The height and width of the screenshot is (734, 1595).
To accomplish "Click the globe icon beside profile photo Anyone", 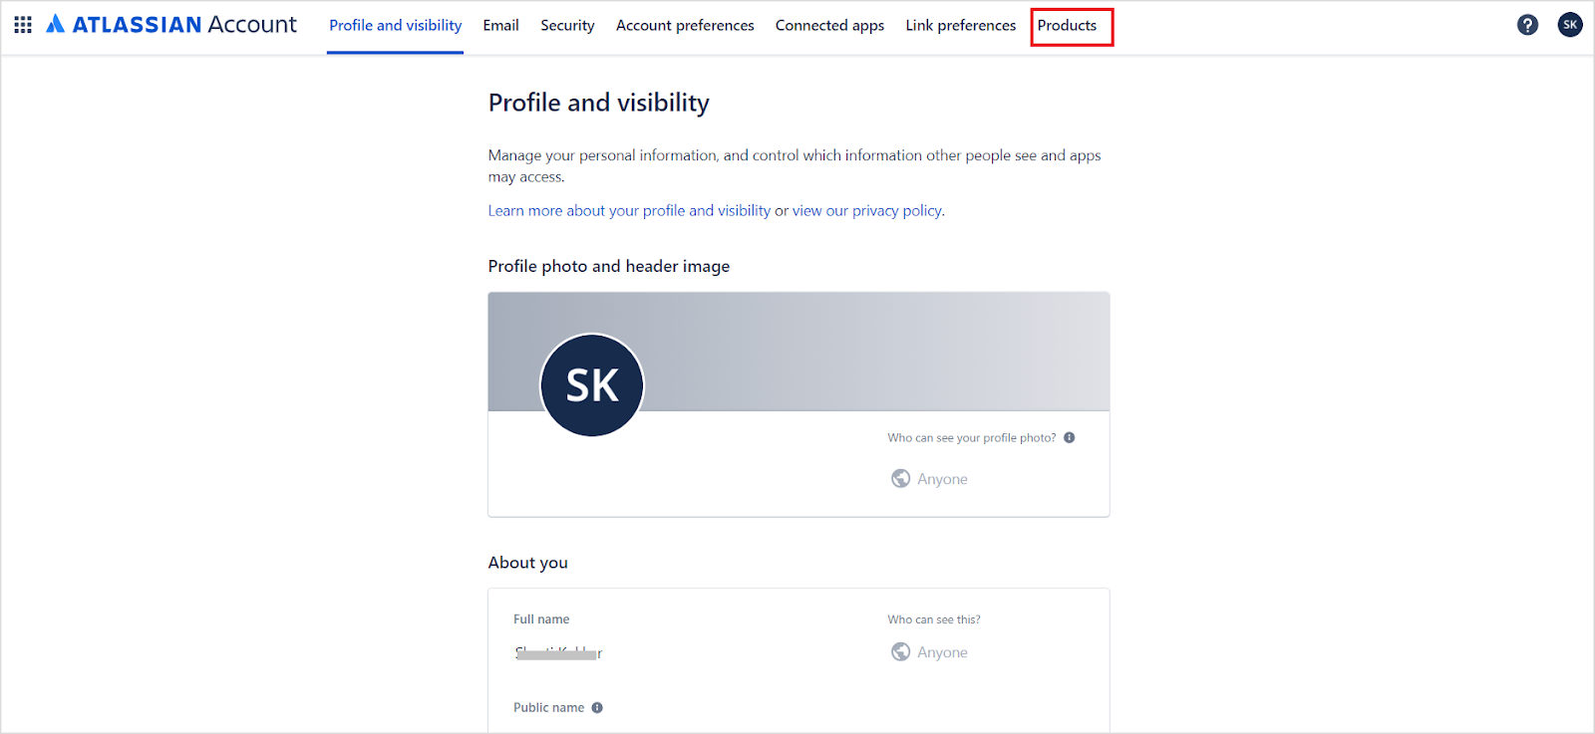I will [x=900, y=479].
